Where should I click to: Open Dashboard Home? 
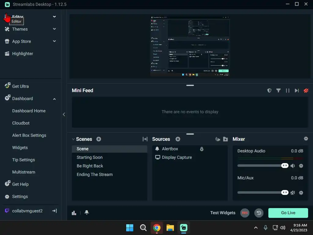point(29,111)
